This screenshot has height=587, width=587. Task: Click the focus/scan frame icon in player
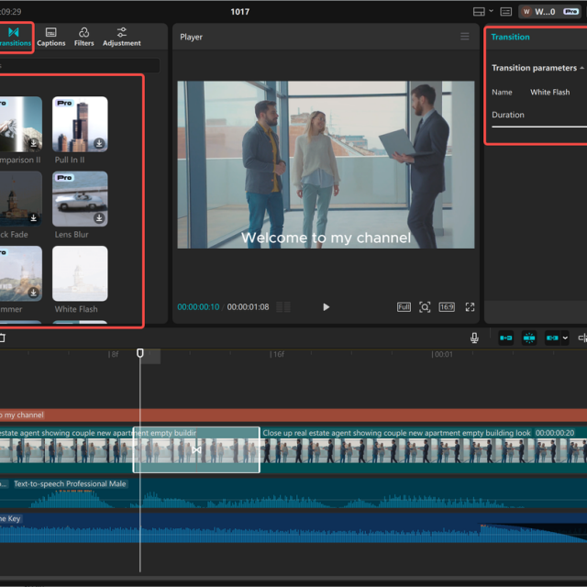[x=425, y=307]
